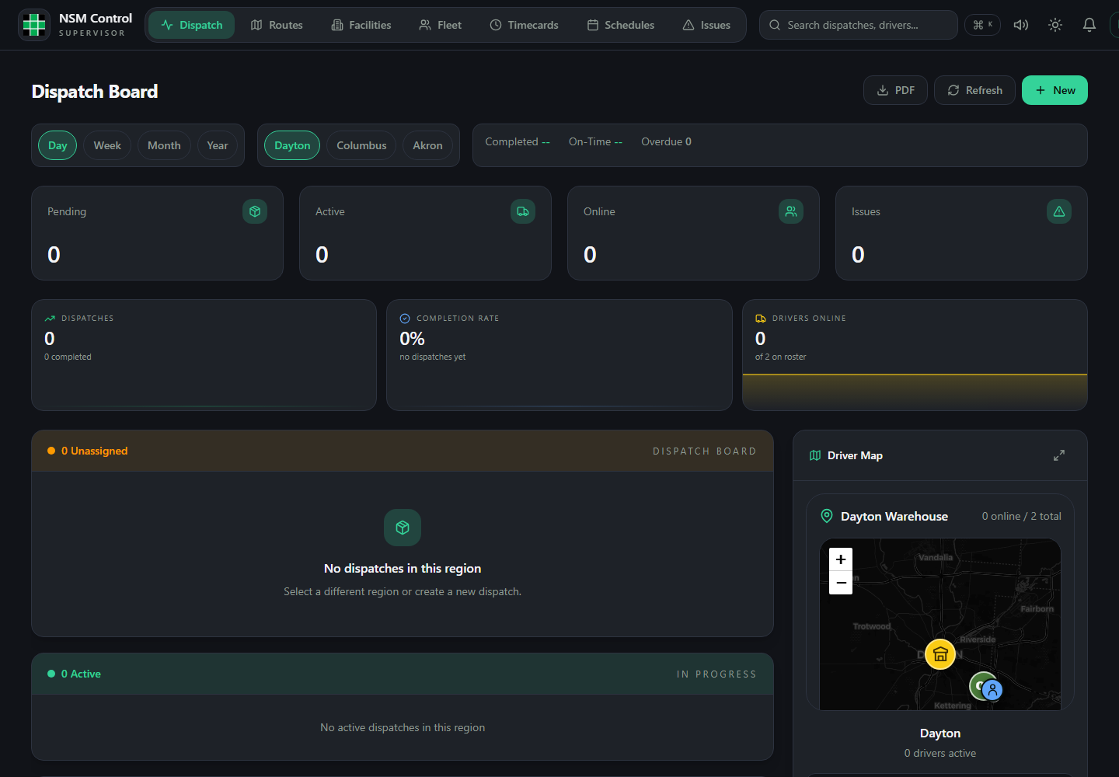Screen dimensions: 1119x777
Task: Click the blue driver marker on map
Action: (992, 689)
